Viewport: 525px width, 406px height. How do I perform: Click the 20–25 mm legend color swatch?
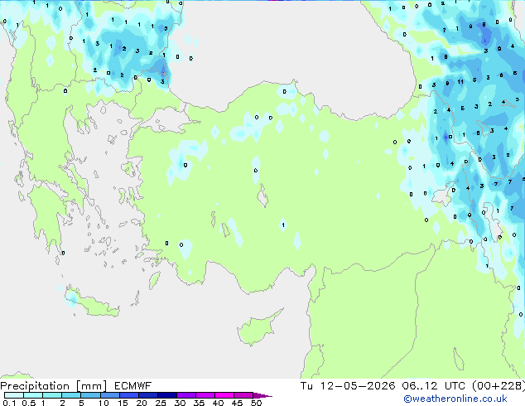coord(148,395)
